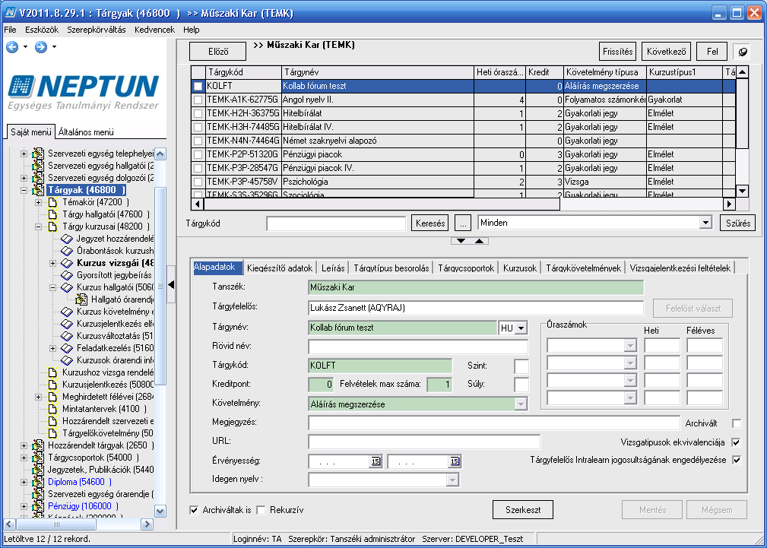Toggle the Archiváltak is checkbox
The width and height of the screenshot is (767, 548).
pyautogui.click(x=194, y=510)
